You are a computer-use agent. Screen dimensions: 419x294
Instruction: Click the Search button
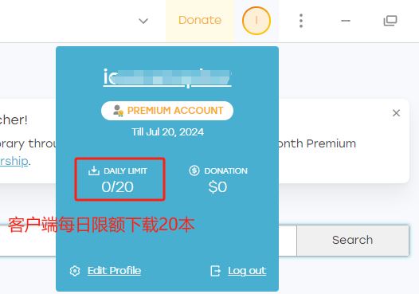pos(353,241)
